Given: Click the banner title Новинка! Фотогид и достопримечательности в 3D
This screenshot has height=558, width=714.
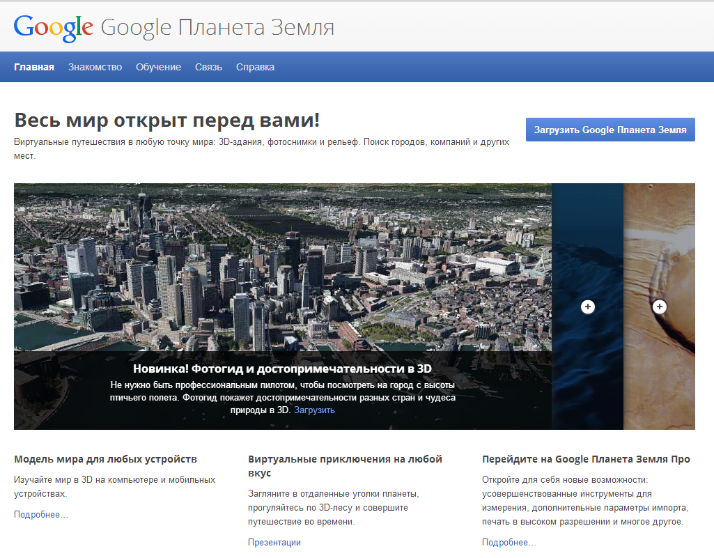Looking at the screenshot, I should (x=282, y=369).
